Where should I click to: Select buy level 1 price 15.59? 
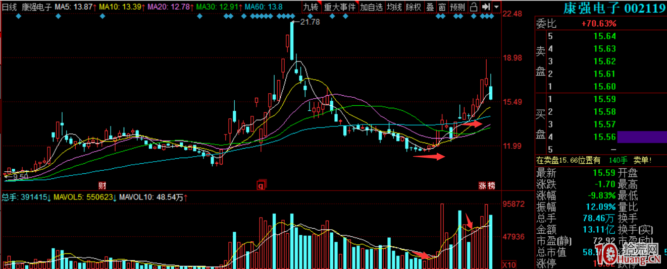pos(604,99)
